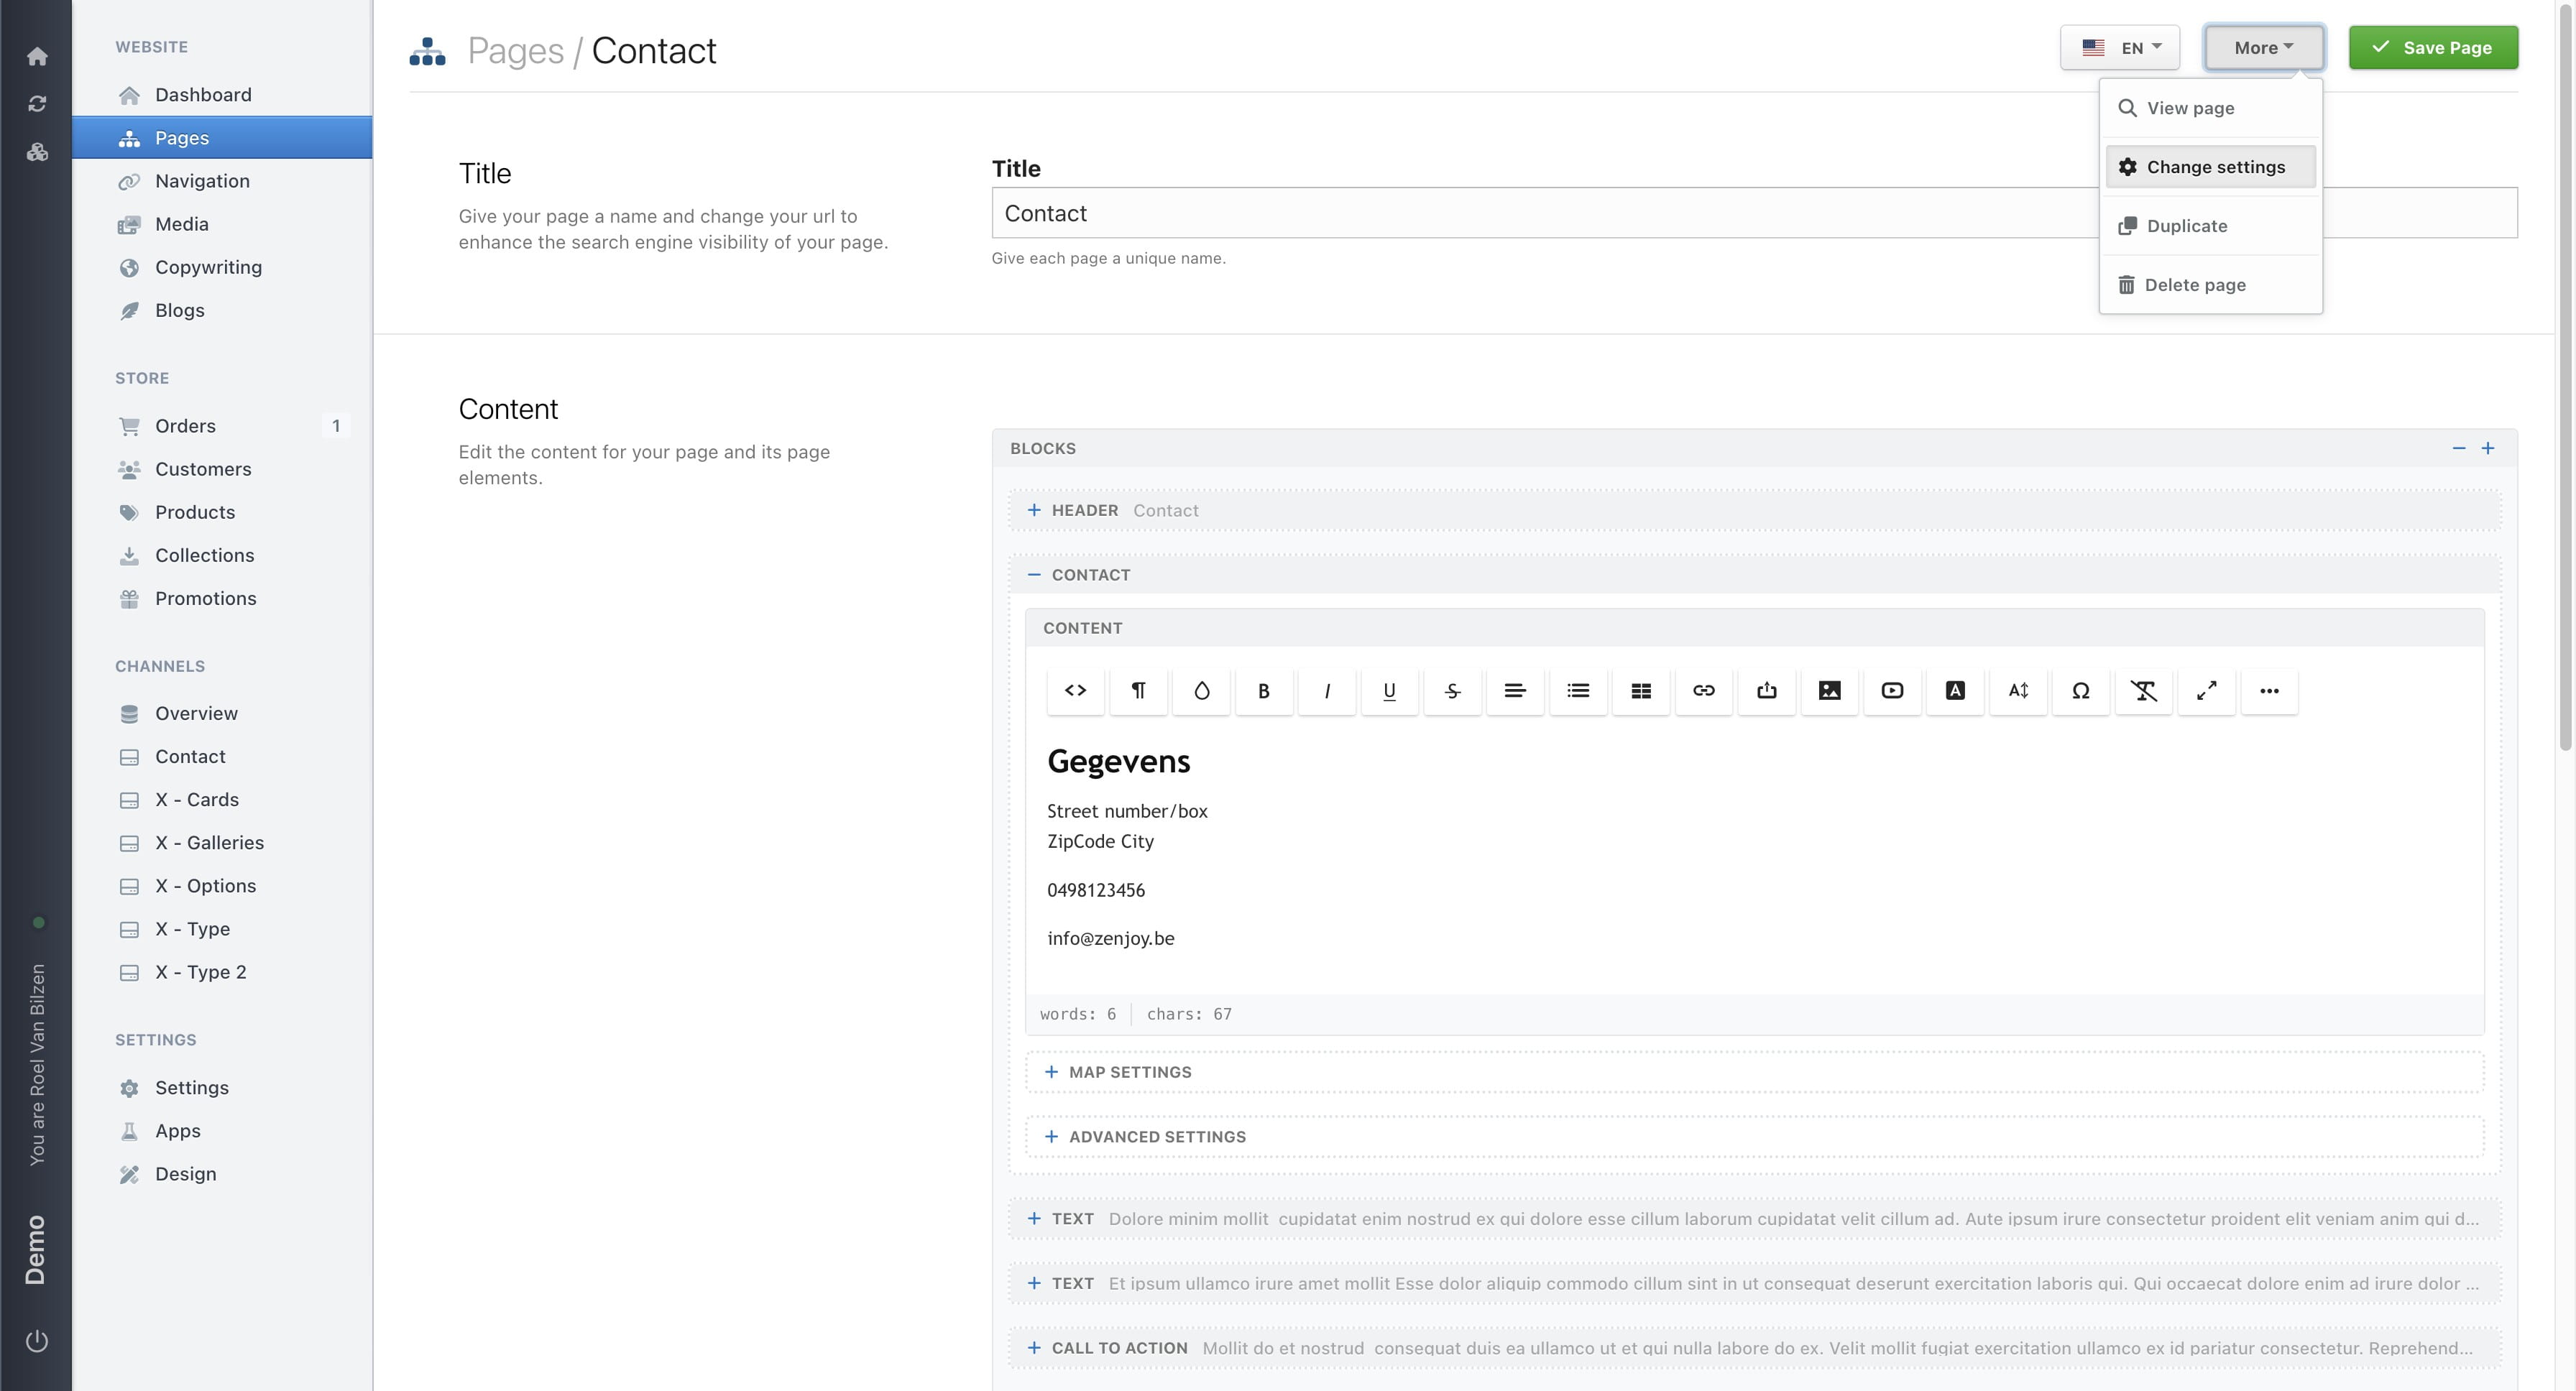
Task: Open the EN language dropdown
Action: pos(2119,48)
